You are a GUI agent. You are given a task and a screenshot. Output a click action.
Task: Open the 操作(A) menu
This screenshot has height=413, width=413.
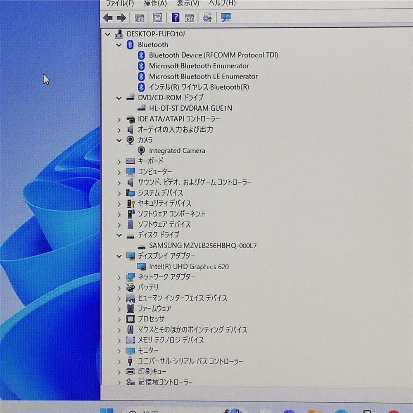click(x=155, y=3)
